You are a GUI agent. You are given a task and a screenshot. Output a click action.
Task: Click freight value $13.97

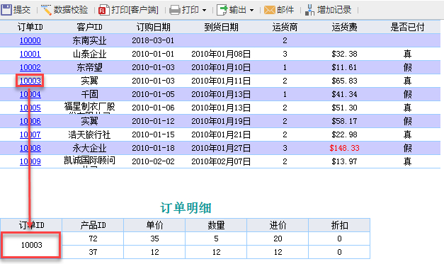click(344, 161)
